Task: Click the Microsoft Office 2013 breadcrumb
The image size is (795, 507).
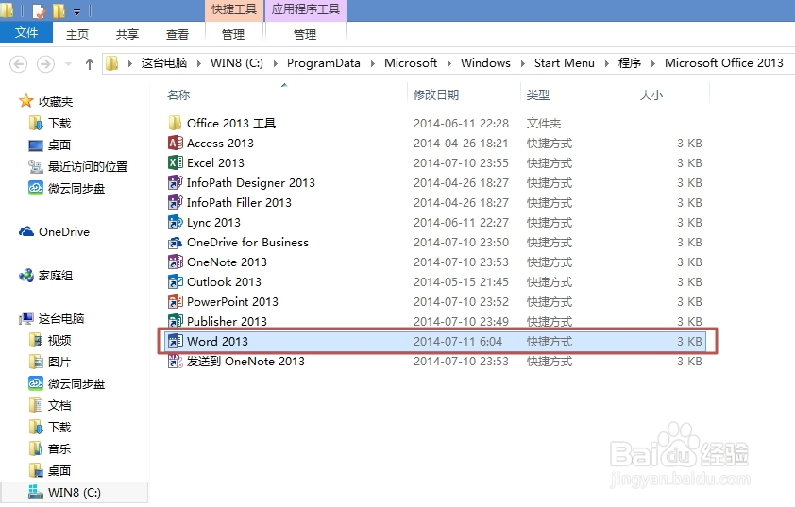Action: click(723, 63)
